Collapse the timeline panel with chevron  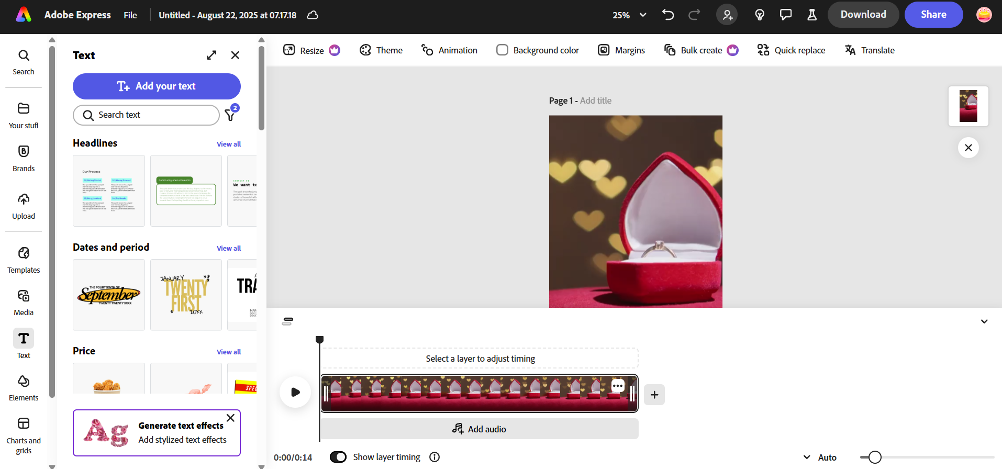[x=984, y=321]
